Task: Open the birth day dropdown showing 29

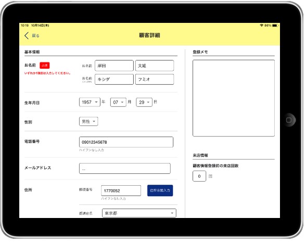Action: (x=144, y=102)
